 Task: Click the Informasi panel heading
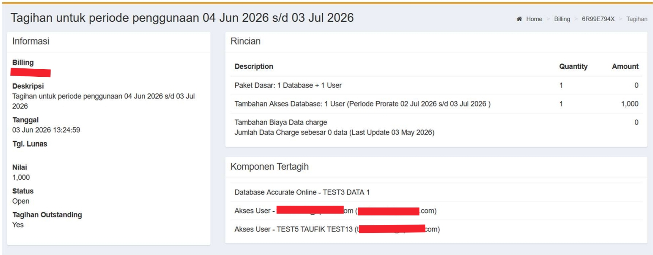pos(31,41)
